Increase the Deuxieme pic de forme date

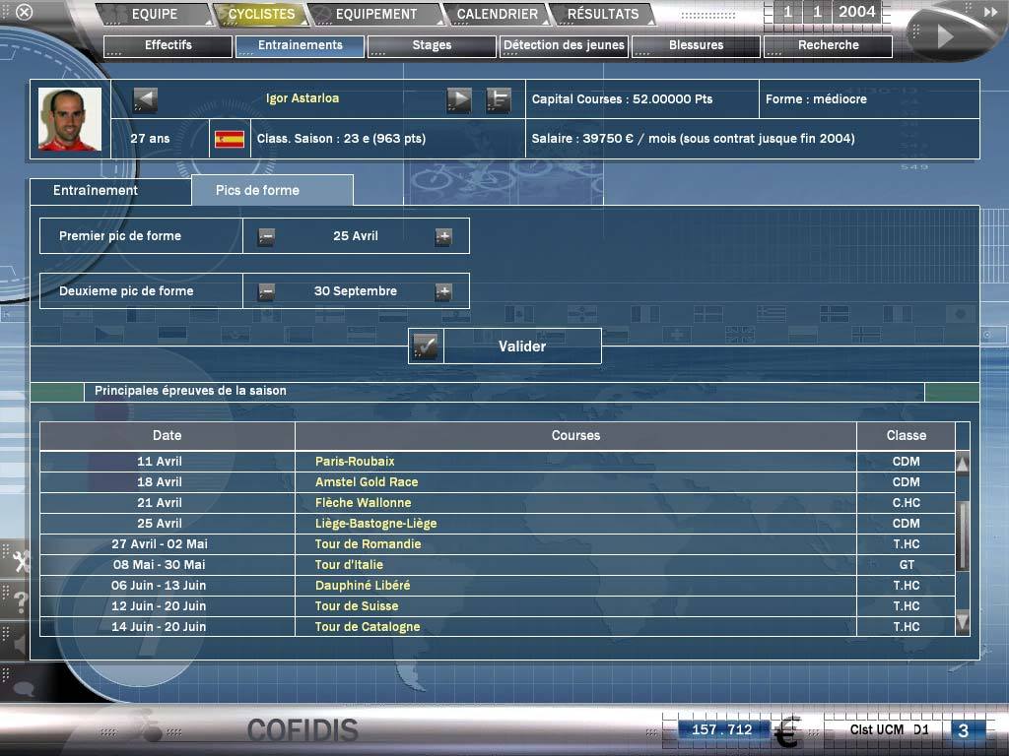443,291
